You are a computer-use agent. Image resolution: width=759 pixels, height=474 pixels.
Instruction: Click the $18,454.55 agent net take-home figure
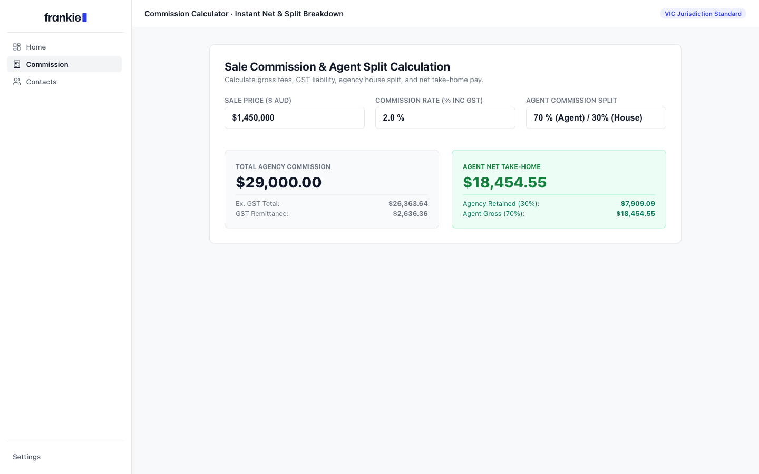tap(505, 182)
